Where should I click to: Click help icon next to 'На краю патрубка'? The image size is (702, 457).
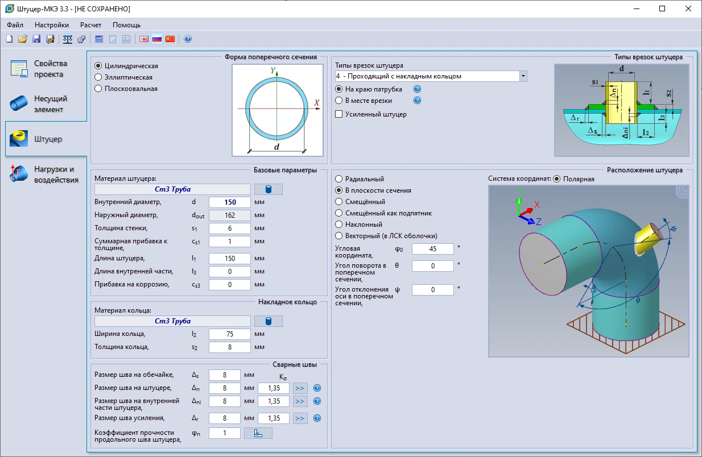click(x=417, y=89)
